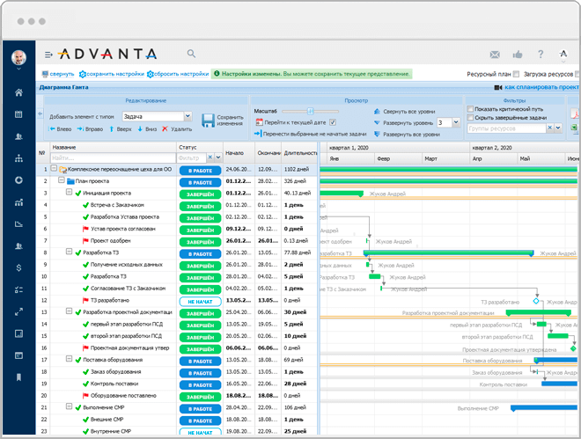Collapse the Комплексное переоснащение цеха row

pos(54,168)
